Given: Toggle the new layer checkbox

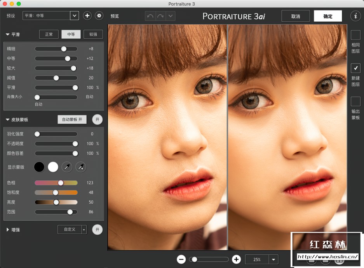Looking at the screenshot, I should tap(355, 68).
